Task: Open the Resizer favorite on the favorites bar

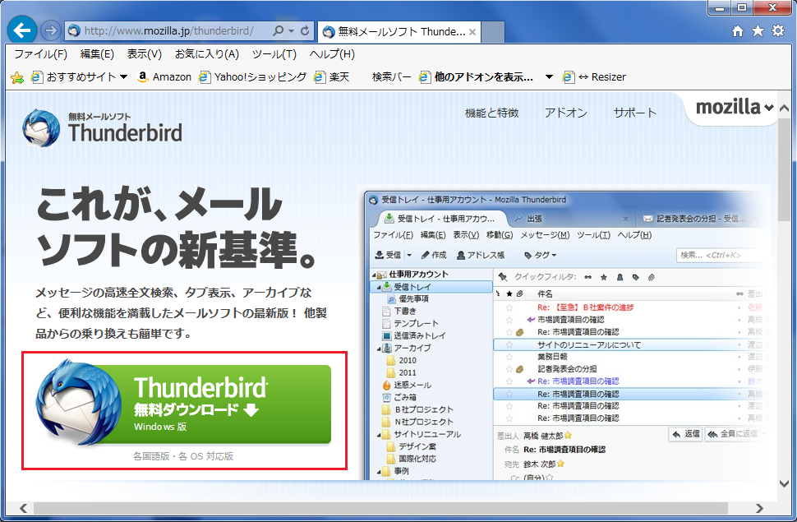Action: [594, 76]
